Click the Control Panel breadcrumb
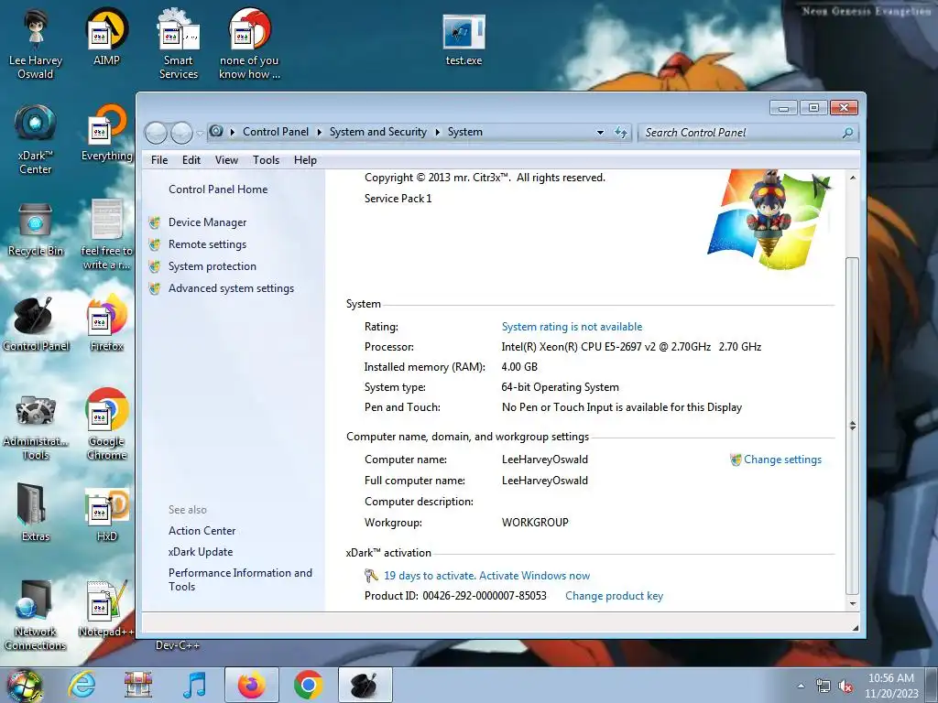The image size is (938, 703). (x=276, y=132)
